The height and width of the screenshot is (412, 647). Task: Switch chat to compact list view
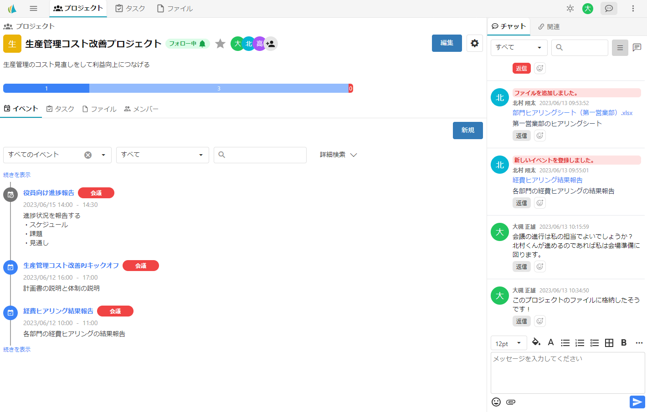click(x=620, y=47)
